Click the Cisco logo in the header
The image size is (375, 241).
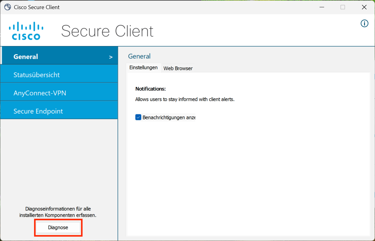[26, 31]
